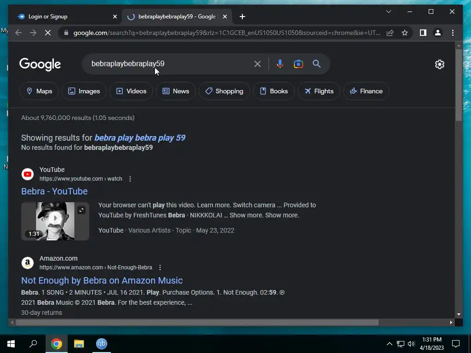
Task: Click the site lock icon in address bar
Action: pyautogui.click(x=66, y=33)
